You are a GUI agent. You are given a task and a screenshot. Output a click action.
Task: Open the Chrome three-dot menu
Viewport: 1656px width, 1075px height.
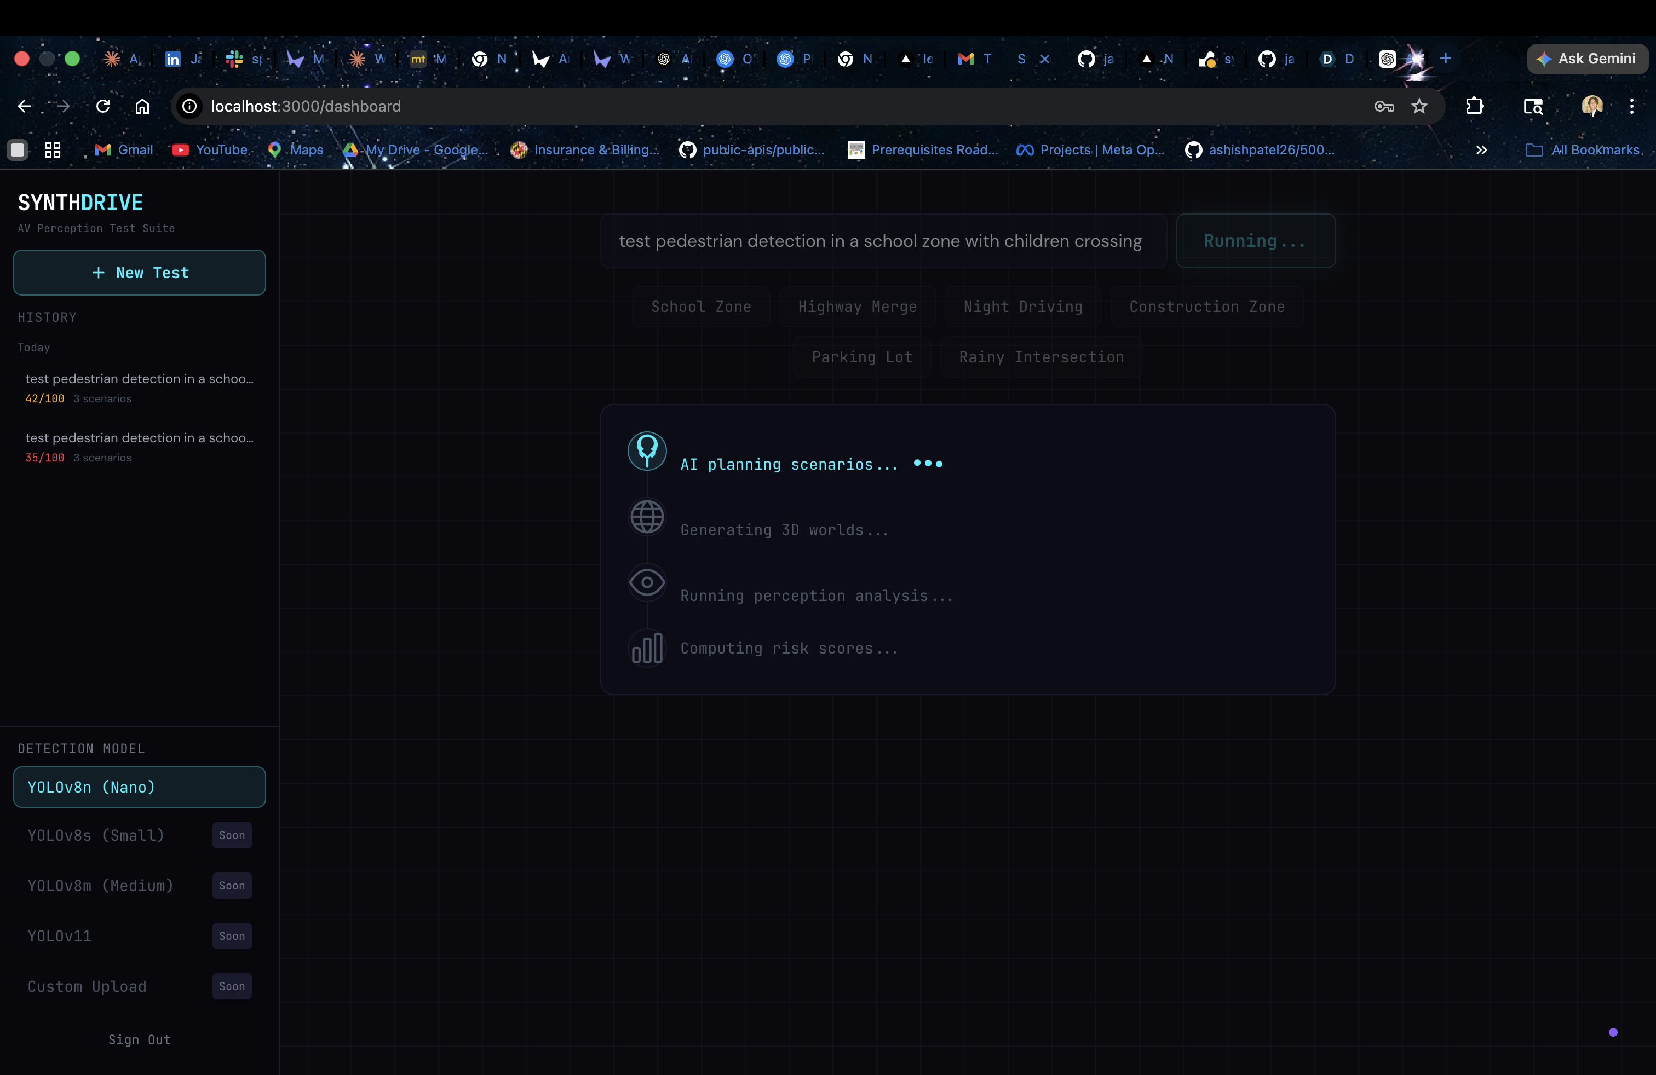click(x=1631, y=106)
